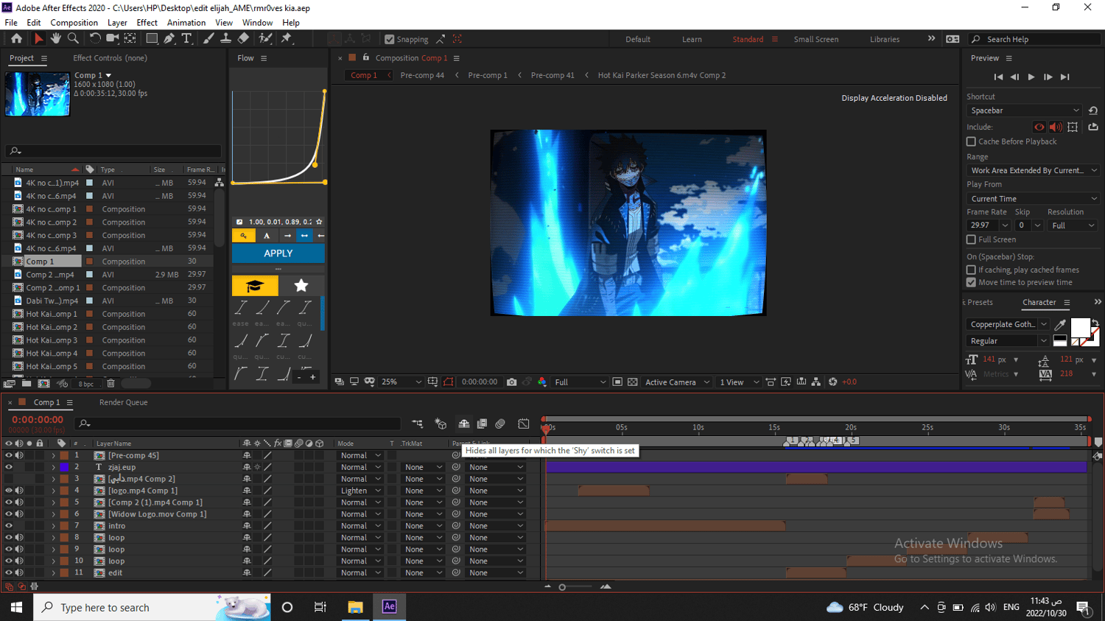The height and width of the screenshot is (621, 1105).
Task: Click timeline zoom slider handle
Action: [x=562, y=587]
